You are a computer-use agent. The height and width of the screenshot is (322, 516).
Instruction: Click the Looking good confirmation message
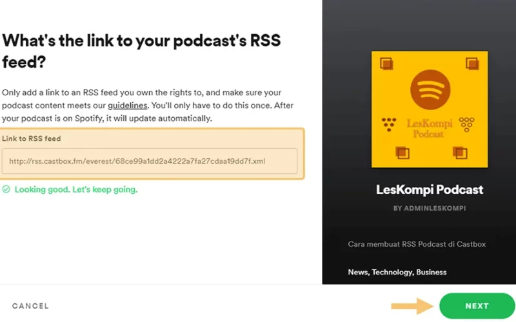[76, 189]
